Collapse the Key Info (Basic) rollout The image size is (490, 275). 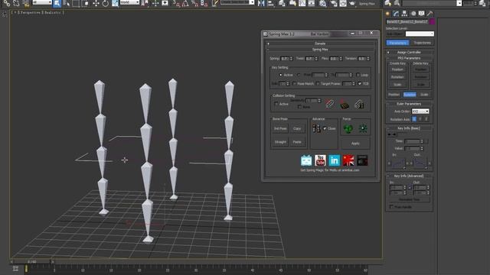(x=409, y=128)
